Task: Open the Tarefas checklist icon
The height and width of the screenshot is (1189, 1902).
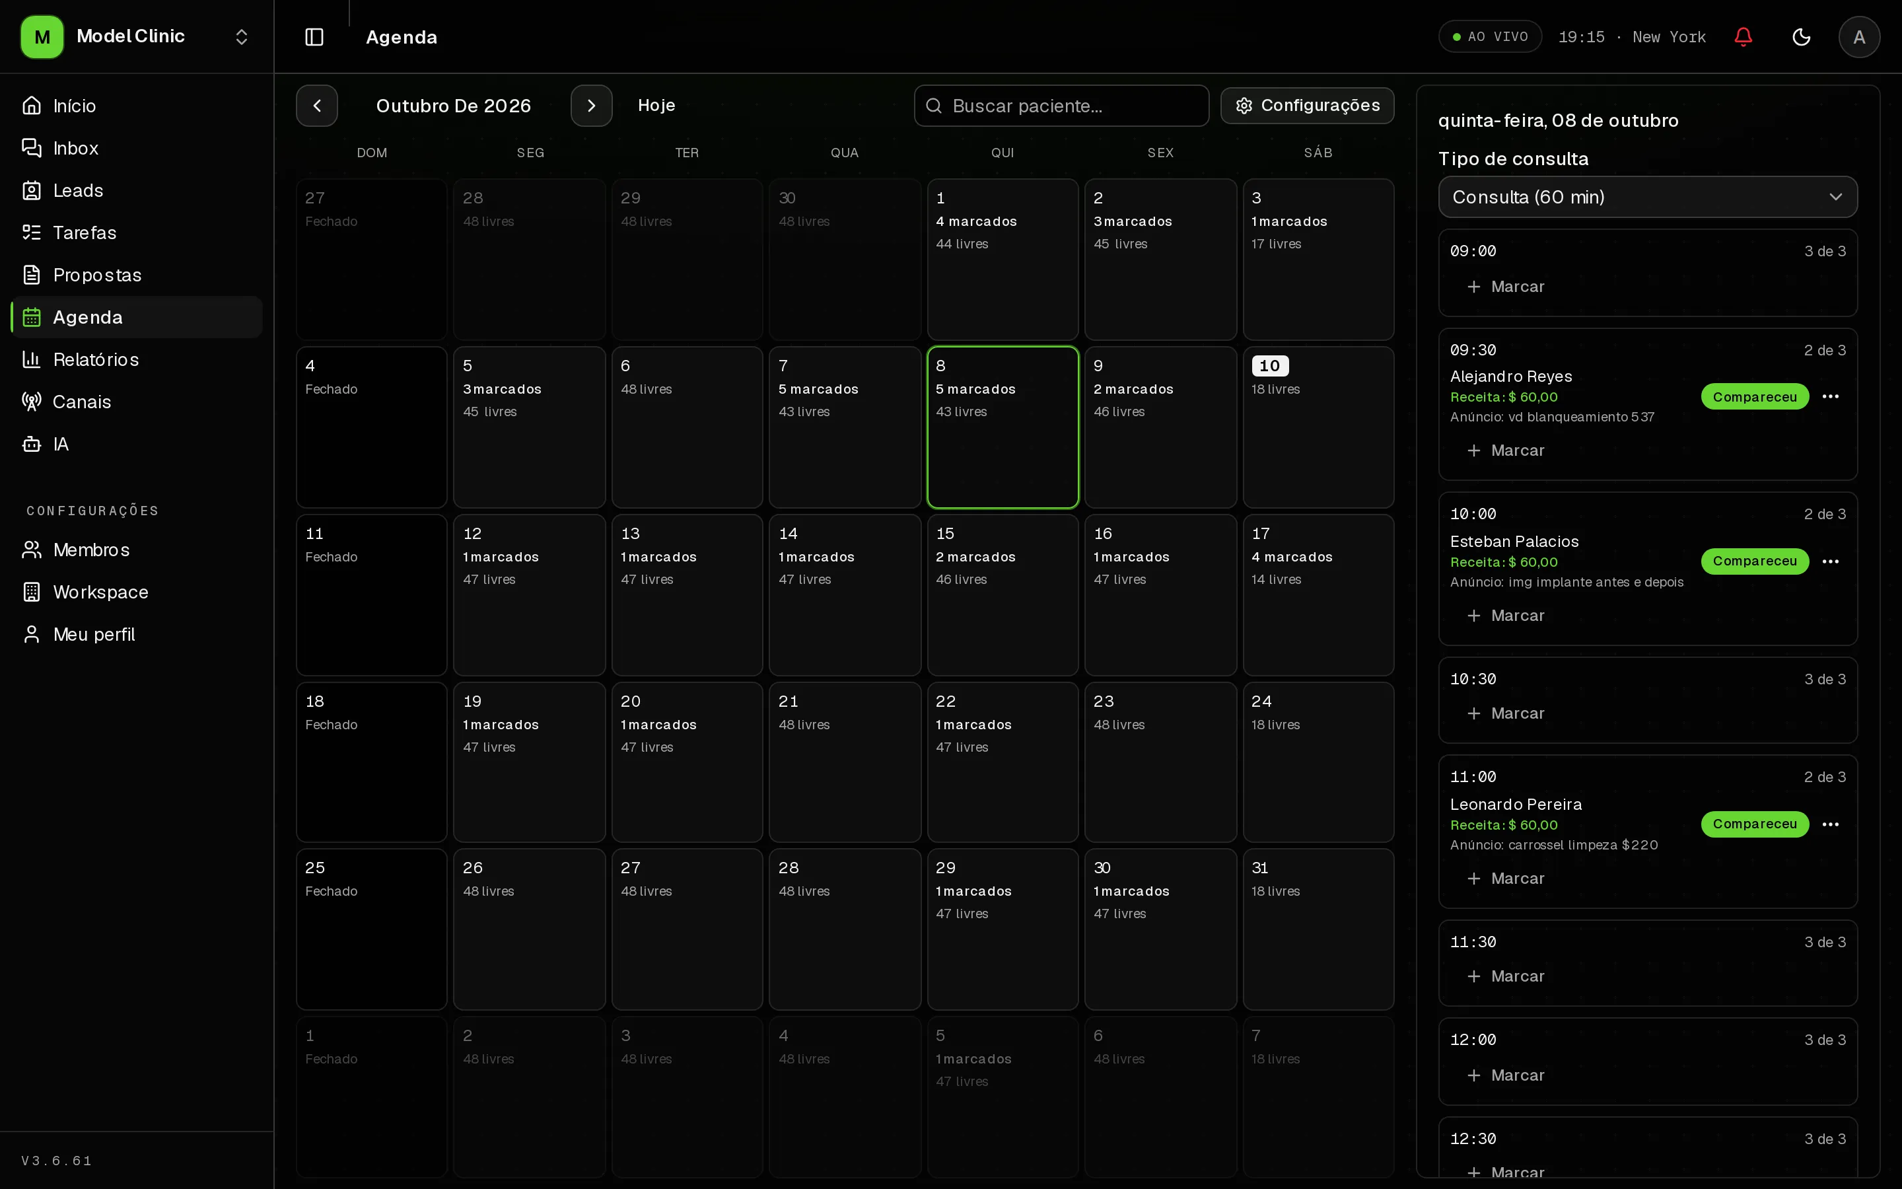Action: click(32, 233)
